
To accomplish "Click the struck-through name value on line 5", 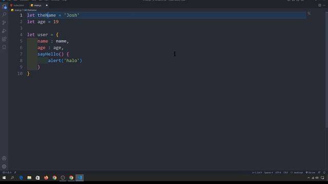I will (x=61, y=41).
